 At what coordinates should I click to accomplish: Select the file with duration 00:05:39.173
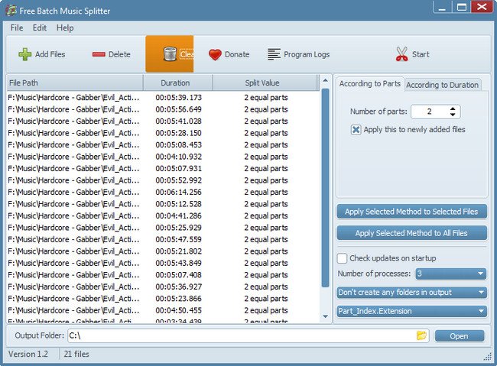[x=163, y=97]
